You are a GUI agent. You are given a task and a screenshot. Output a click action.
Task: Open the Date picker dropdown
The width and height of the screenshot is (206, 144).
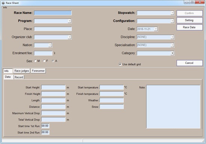(156, 29)
